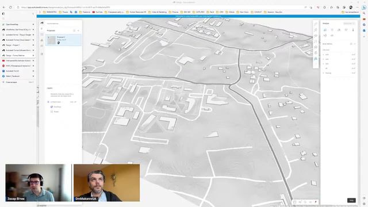Viewport: 368px width, 207px height.
Task: Click the Buildings layer icon
Action: 52,107
